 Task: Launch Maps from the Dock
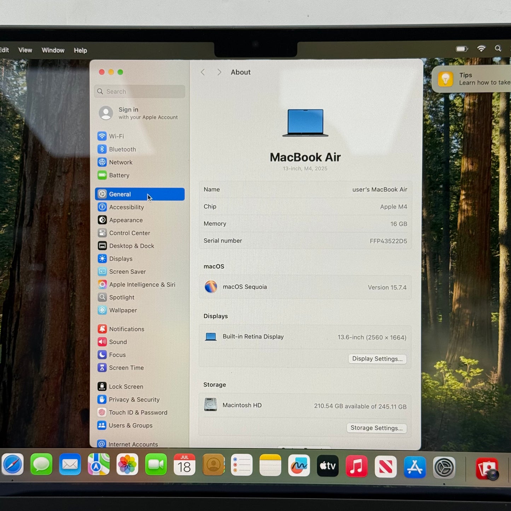click(x=99, y=464)
